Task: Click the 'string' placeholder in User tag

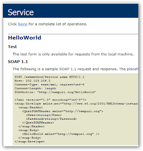Action: coord(43,115)
